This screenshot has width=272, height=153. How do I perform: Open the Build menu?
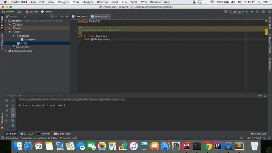click(115, 2)
